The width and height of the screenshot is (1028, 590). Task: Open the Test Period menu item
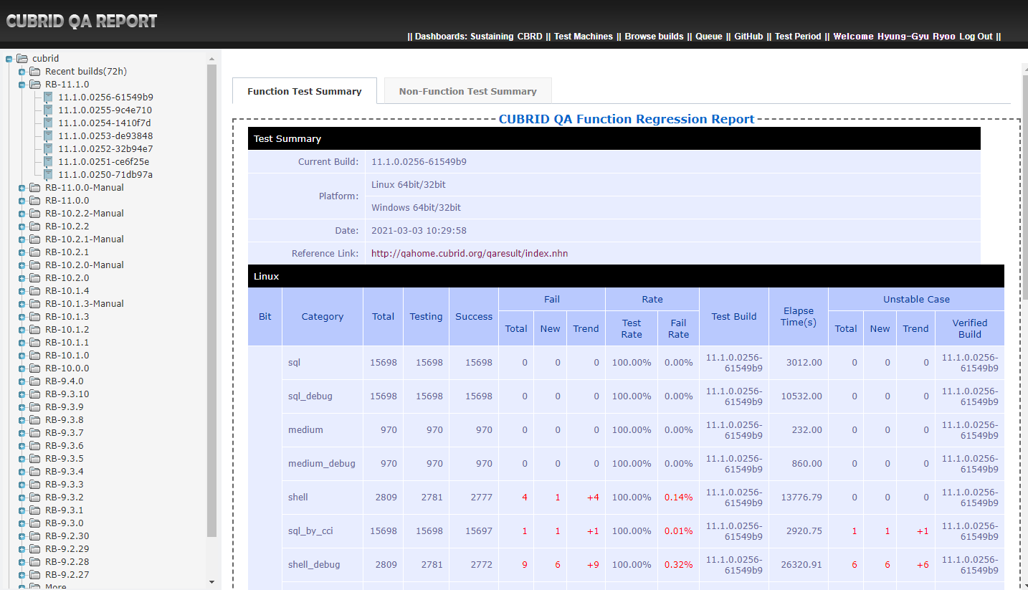798,37
